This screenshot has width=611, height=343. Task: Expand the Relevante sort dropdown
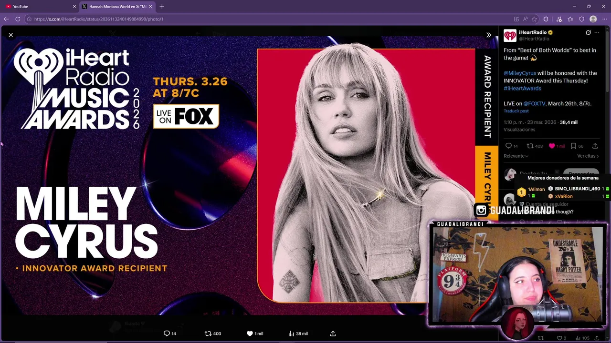click(x=516, y=156)
